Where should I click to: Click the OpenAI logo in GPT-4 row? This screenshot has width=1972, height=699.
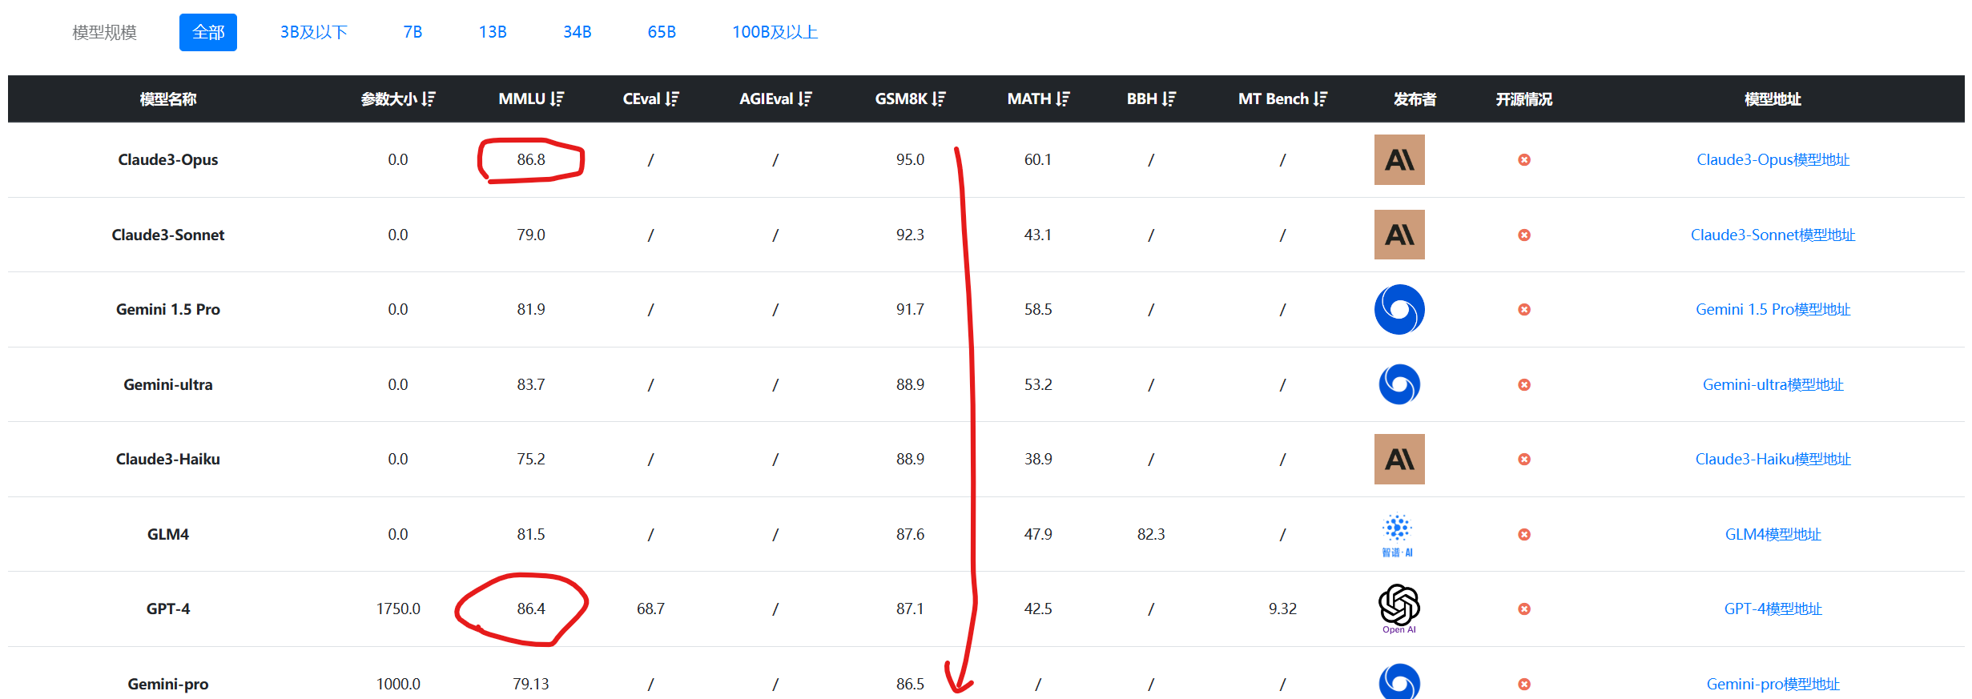[x=1399, y=609]
